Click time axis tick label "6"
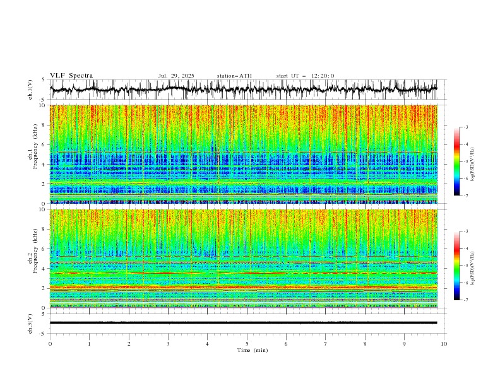The image size is (500, 386). click(x=286, y=344)
